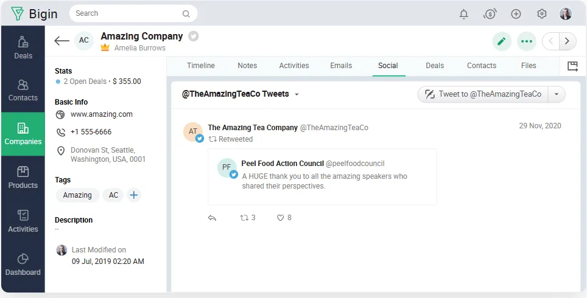
Task: Click the AC tag
Action: 113,195
